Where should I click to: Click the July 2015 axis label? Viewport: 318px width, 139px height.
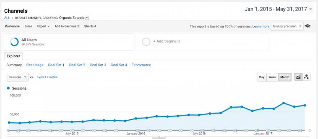click(72, 134)
